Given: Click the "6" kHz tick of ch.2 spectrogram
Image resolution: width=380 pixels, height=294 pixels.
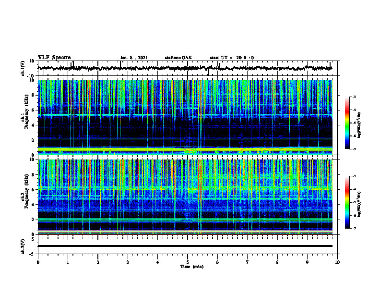Looking at the screenshot, I should point(33,190).
